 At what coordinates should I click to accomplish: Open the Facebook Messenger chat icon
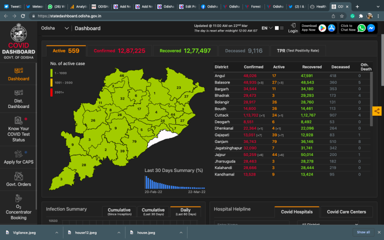tap(371, 28)
